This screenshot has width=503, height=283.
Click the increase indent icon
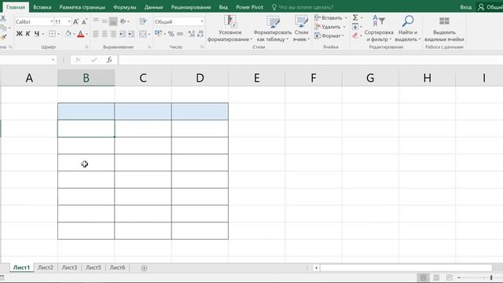click(131, 34)
